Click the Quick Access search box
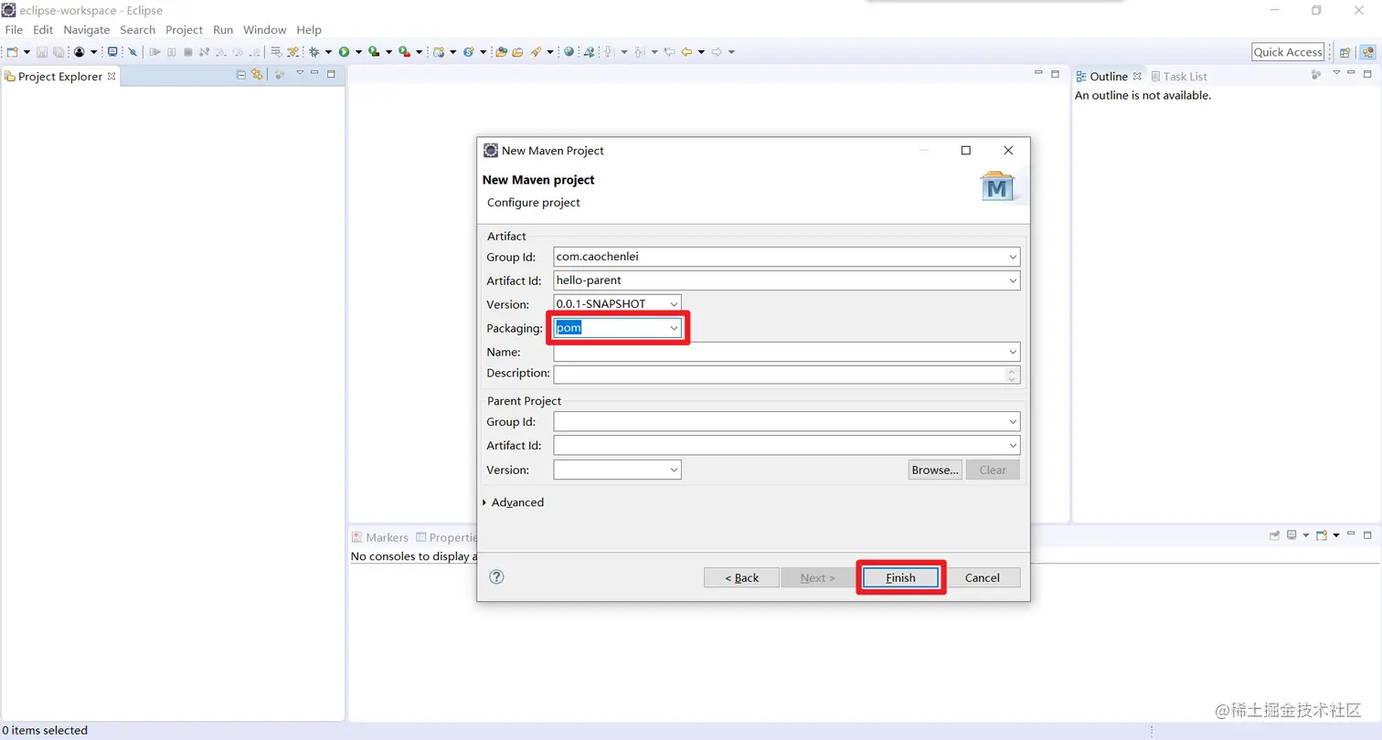This screenshot has height=740, width=1382. (x=1288, y=52)
